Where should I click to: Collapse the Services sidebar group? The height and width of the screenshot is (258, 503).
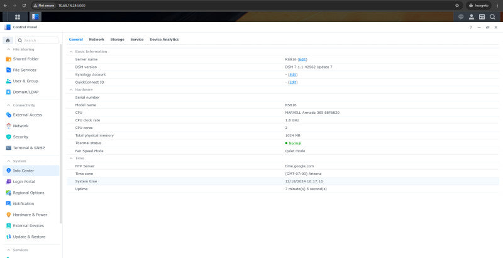8,250
